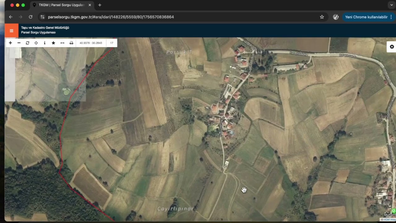Select the distance measure tool
Screen dimensions: 396x223
click(62, 43)
